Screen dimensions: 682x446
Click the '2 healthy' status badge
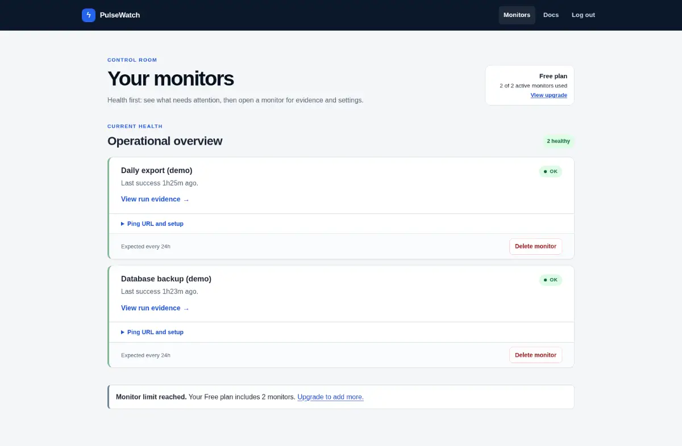tap(558, 141)
